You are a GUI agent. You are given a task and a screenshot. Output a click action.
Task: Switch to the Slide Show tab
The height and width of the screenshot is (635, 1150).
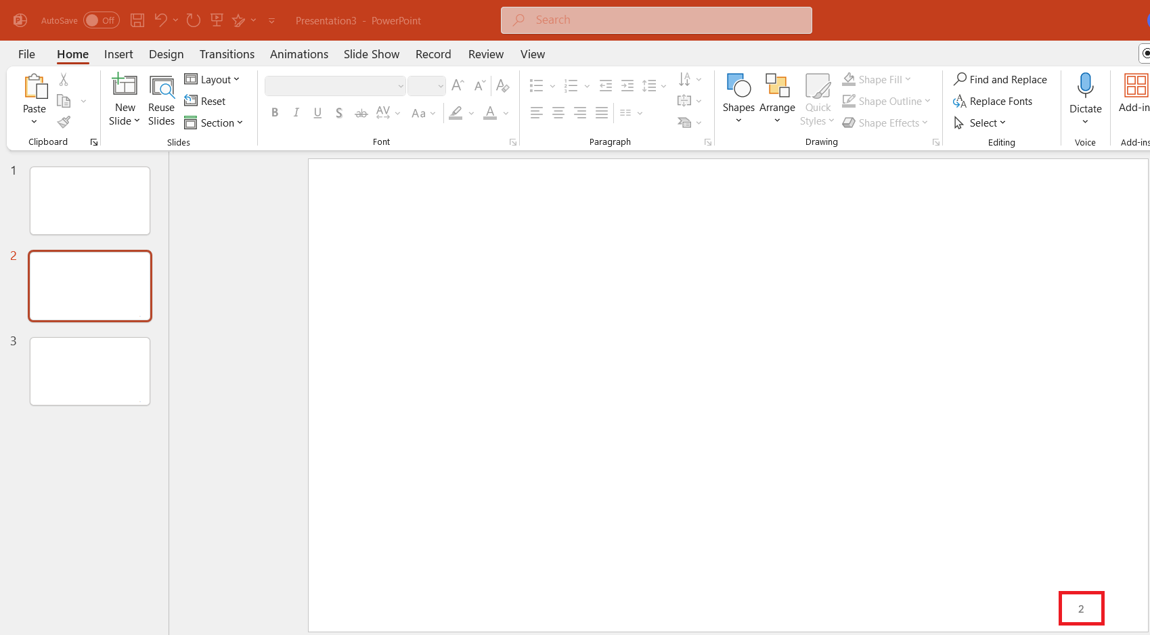pos(372,54)
